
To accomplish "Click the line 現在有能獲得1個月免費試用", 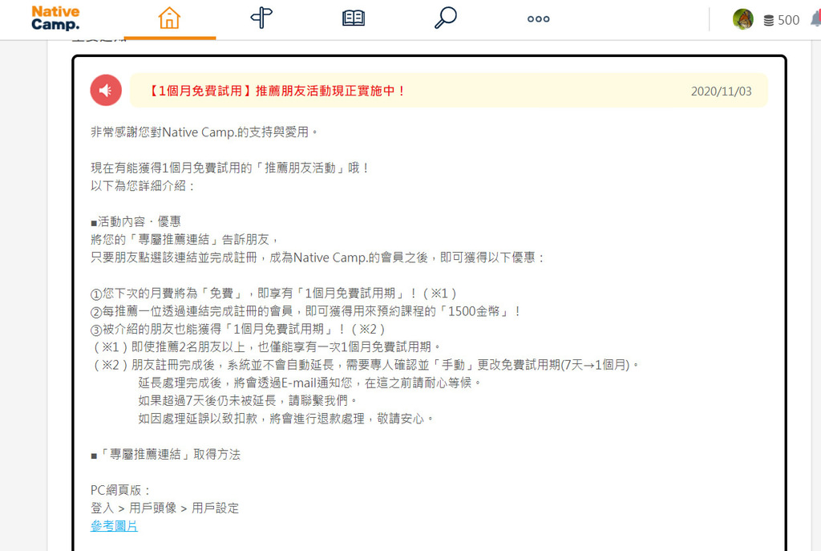I will (231, 168).
